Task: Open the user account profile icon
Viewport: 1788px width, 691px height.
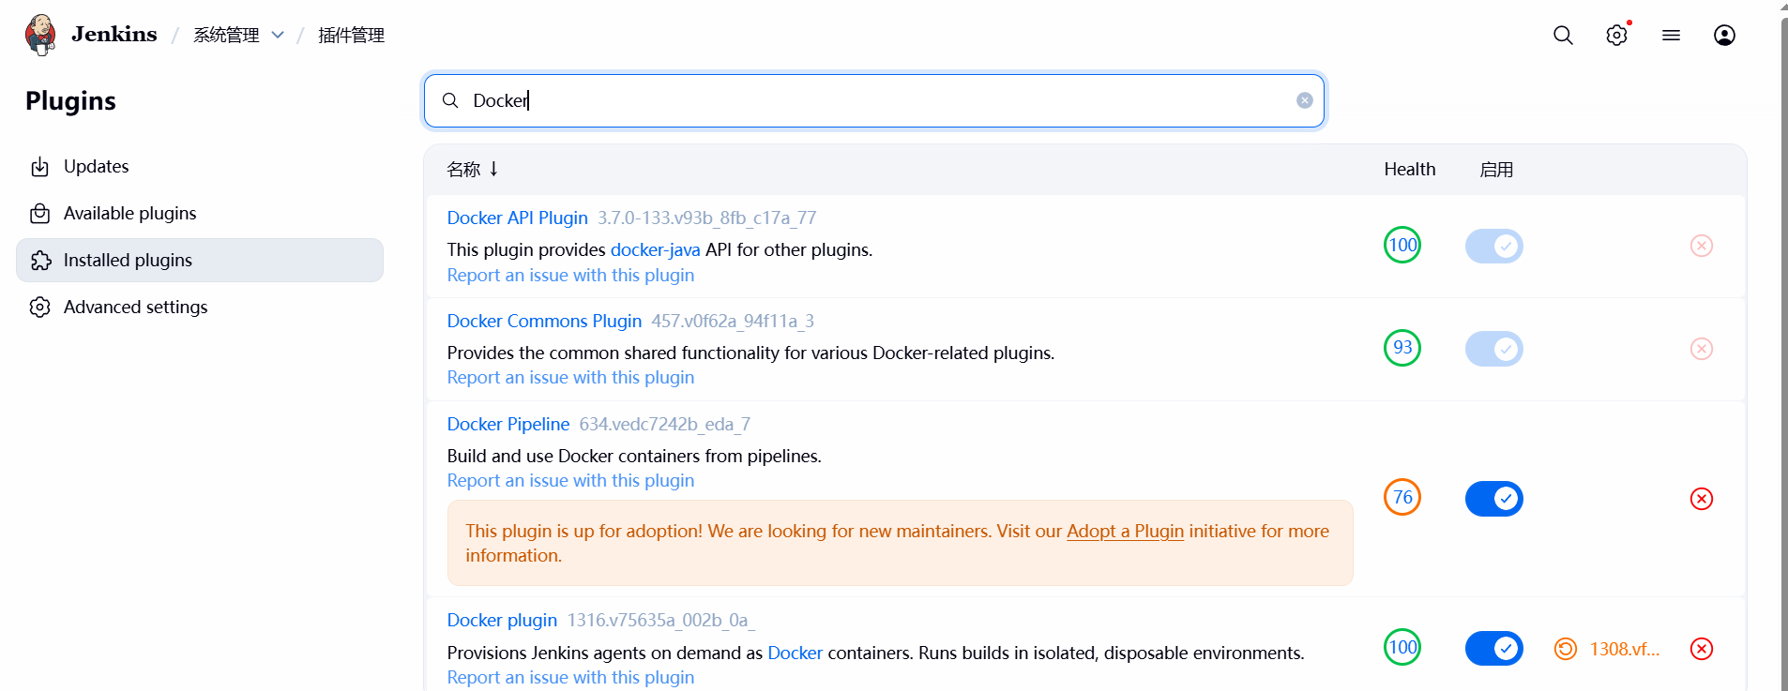Action: [1724, 36]
